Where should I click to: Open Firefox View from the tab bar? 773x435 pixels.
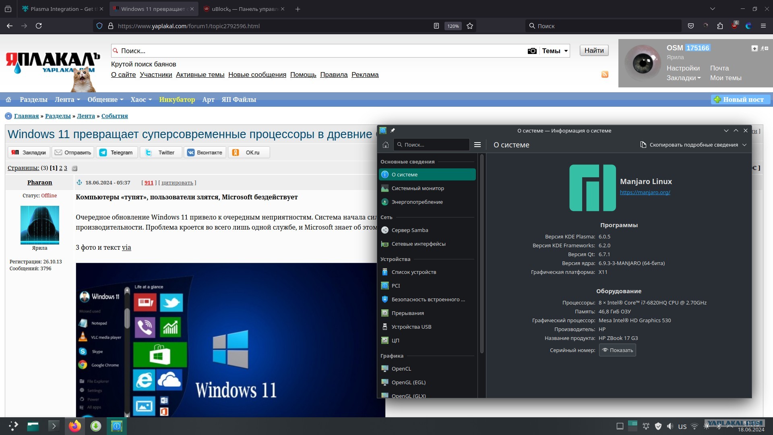click(x=8, y=9)
